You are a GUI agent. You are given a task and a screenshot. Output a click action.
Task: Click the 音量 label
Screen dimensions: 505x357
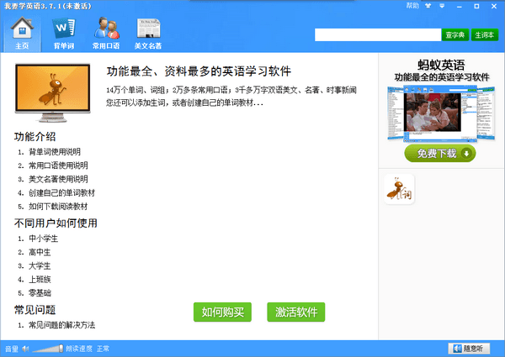12,349
